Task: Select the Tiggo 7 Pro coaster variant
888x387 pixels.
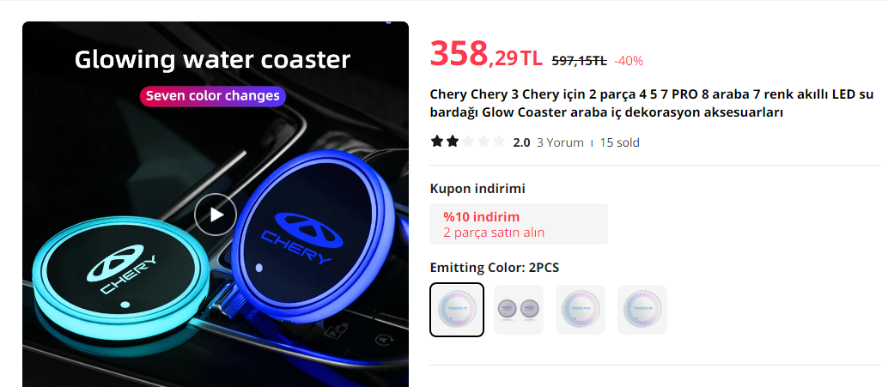Action: (x=581, y=310)
